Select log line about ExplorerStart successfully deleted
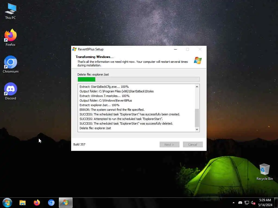The image size is (278, 208). tap(126, 123)
